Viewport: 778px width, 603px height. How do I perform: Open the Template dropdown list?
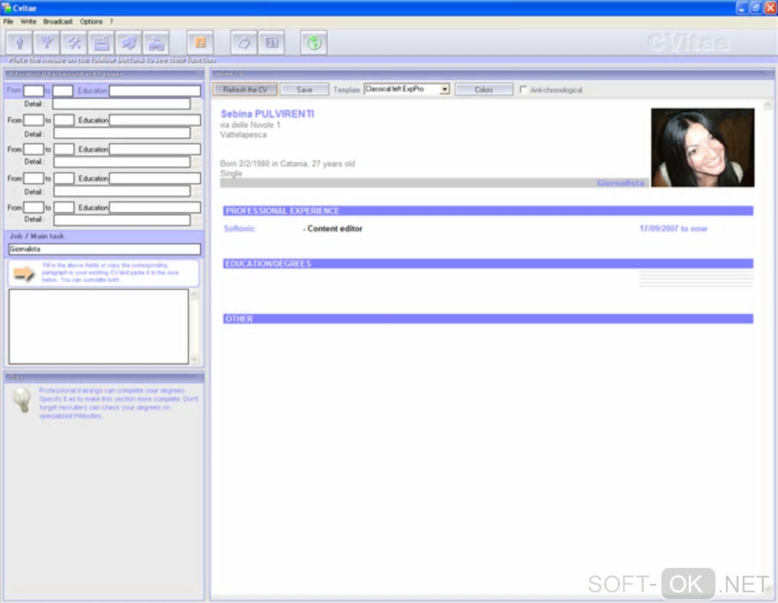[445, 89]
